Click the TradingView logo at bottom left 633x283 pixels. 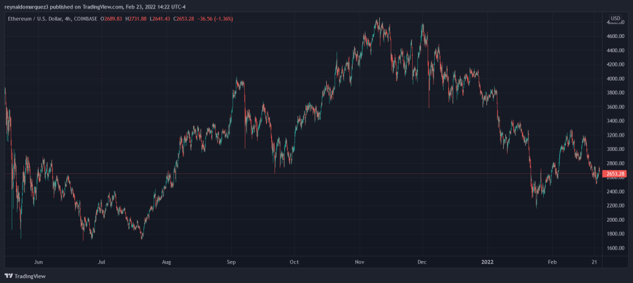[25, 276]
